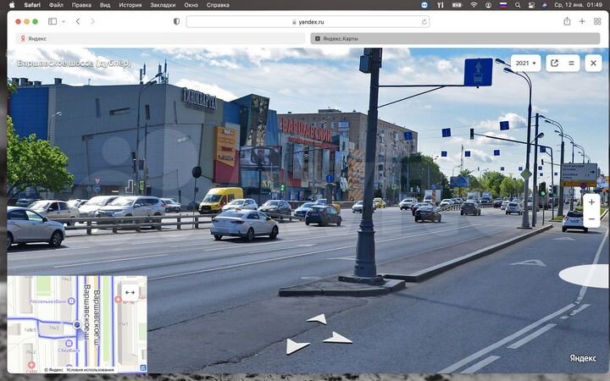Focus the yandex.ru address bar

click(x=308, y=22)
